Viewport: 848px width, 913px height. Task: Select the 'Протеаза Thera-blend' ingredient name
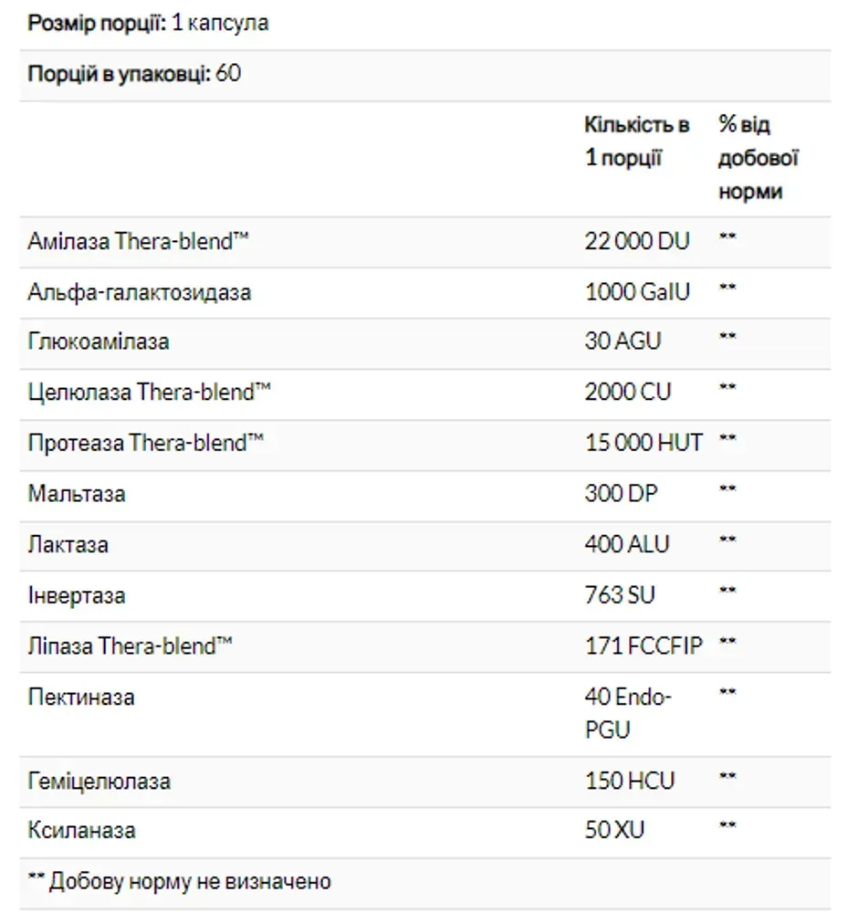pos(145,443)
